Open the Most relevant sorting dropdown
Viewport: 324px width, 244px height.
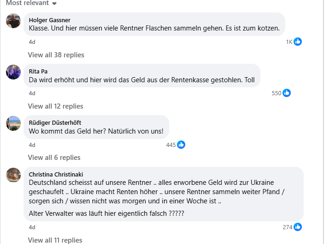pyautogui.click(x=31, y=3)
